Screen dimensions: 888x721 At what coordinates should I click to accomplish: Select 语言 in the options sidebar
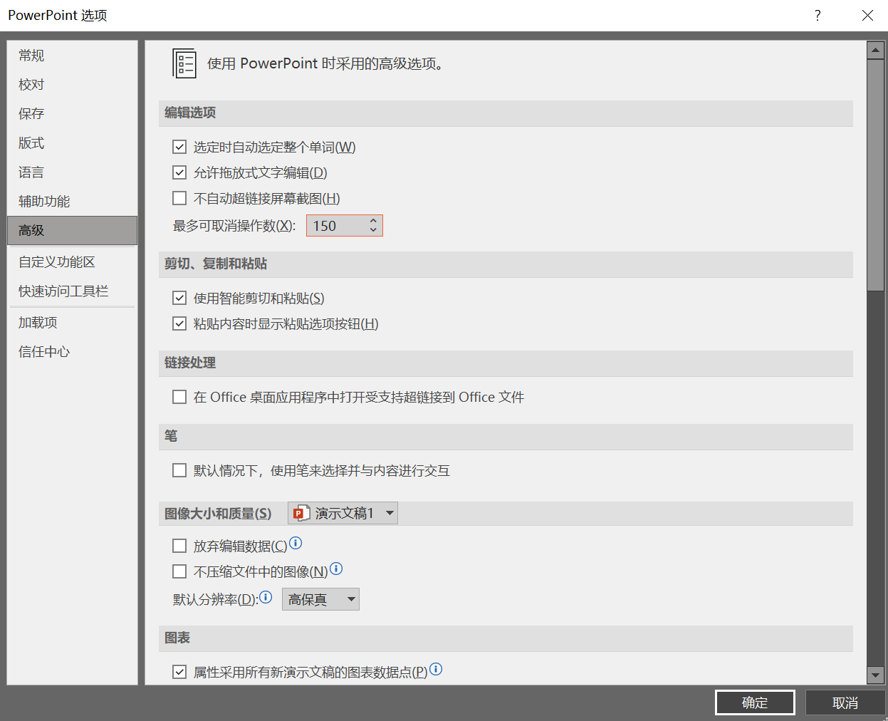click(x=72, y=172)
